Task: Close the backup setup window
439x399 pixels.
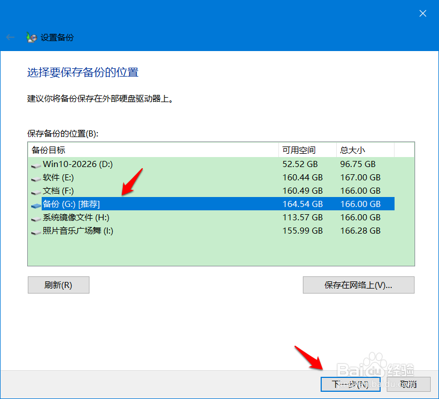Action: (423, 13)
